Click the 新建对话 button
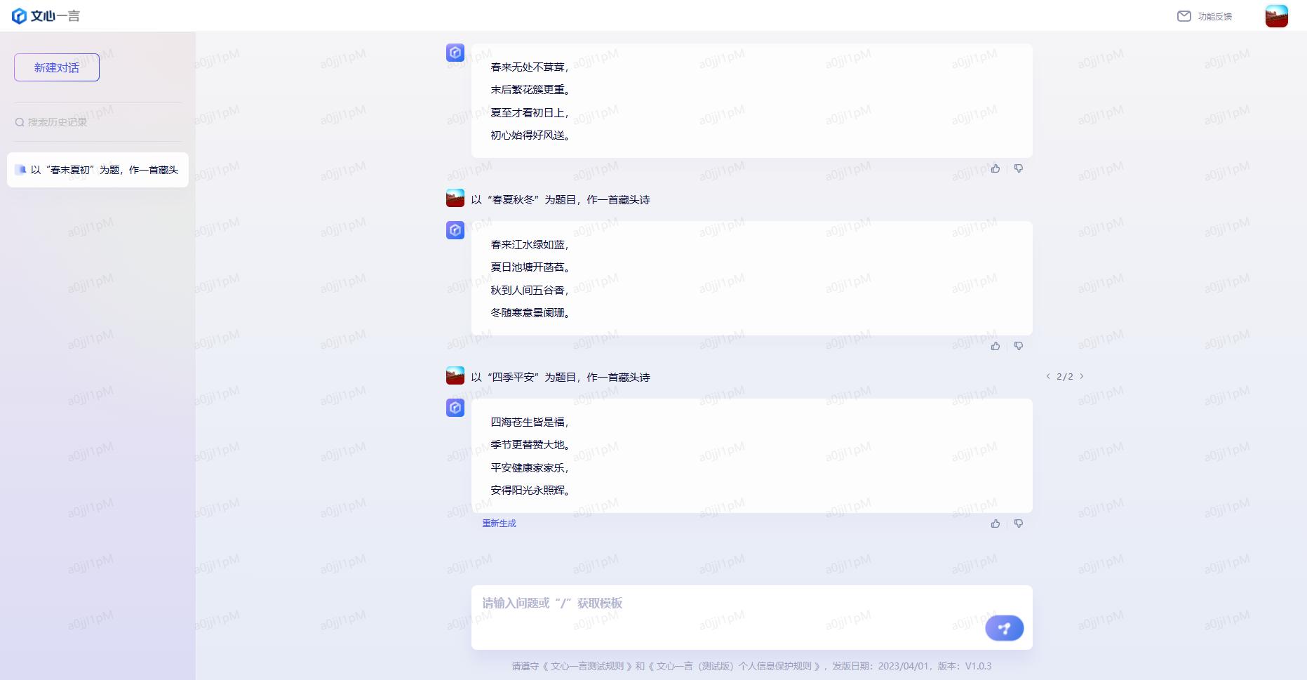 pos(56,67)
